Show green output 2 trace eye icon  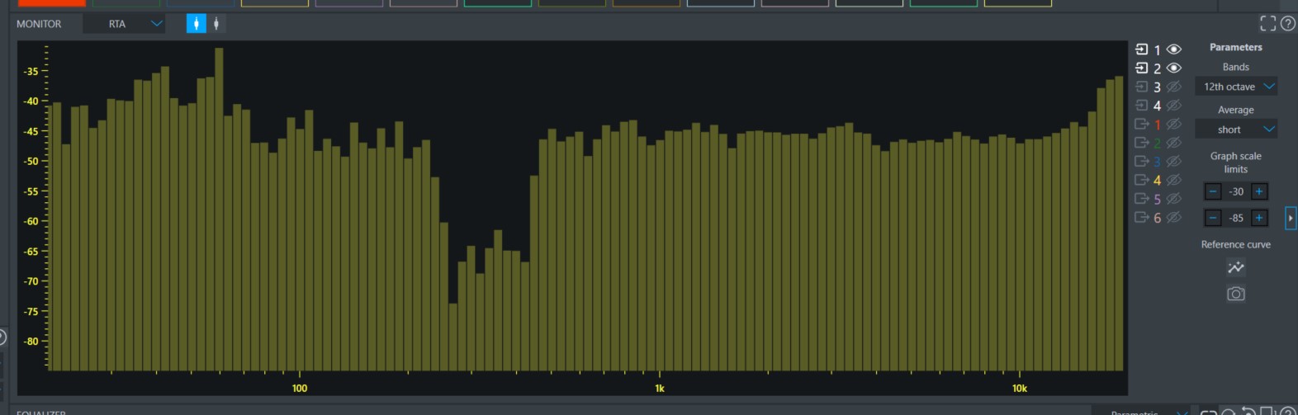1173,143
